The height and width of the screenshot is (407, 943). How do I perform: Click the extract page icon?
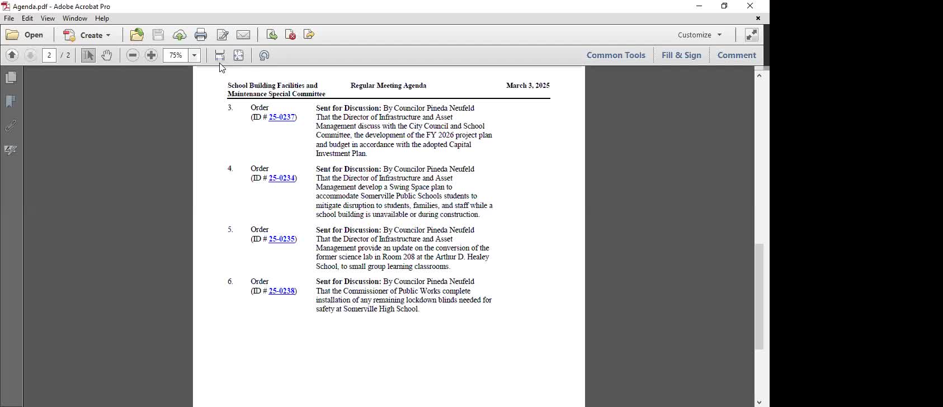[309, 35]
